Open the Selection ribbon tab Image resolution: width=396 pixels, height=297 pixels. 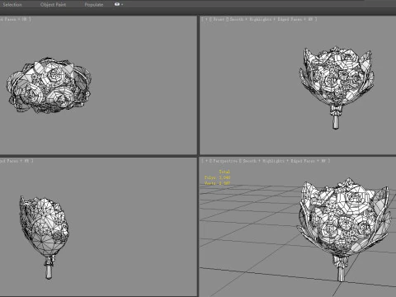point(12,5)
